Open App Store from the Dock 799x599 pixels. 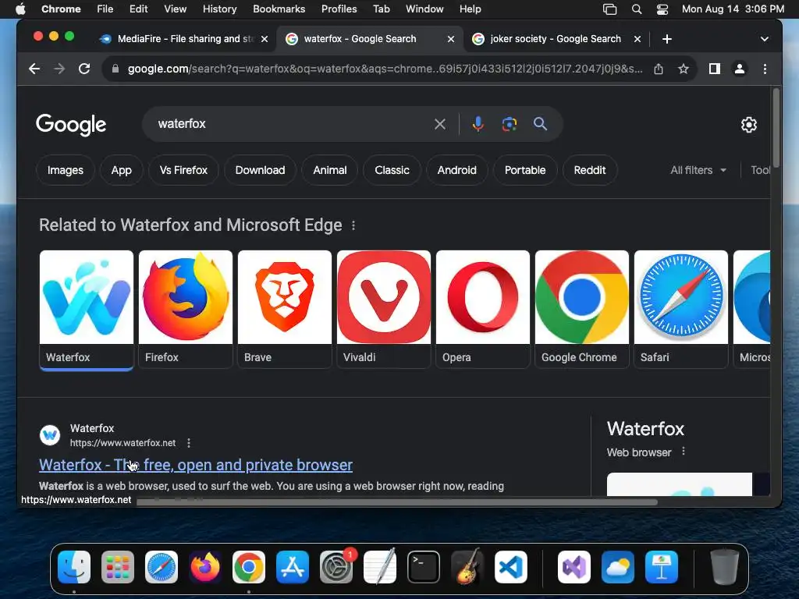[293, 567]
